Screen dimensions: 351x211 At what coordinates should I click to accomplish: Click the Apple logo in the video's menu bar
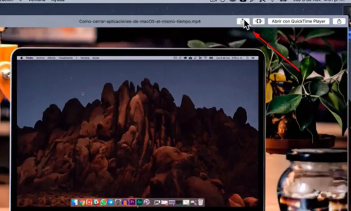click(22, 58)
